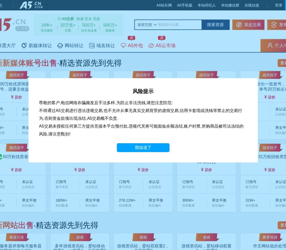This screenshot has width=286, height=250.
Task: Open the 域名转让 menu item
Action: click(x=102, y=46)
